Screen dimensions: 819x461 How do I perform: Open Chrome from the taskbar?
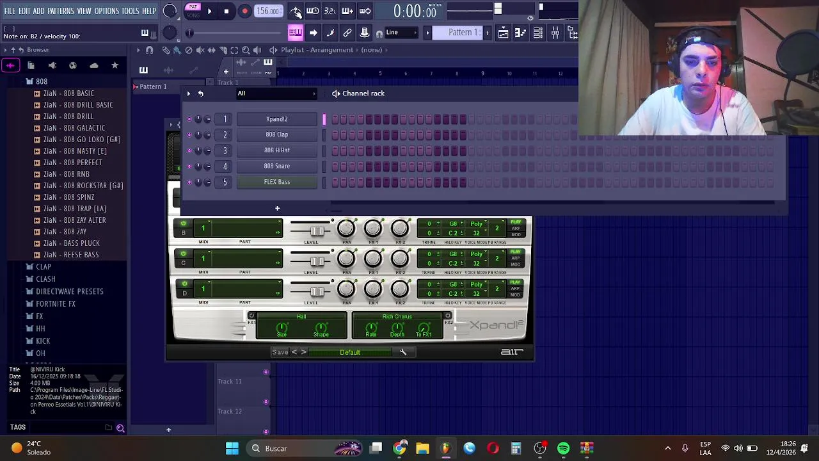(x=399, y=448)
